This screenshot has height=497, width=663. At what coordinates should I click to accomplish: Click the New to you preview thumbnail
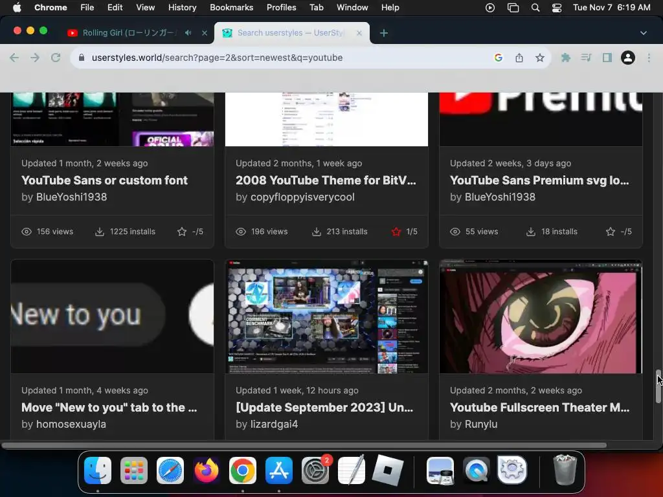[112, 316]
